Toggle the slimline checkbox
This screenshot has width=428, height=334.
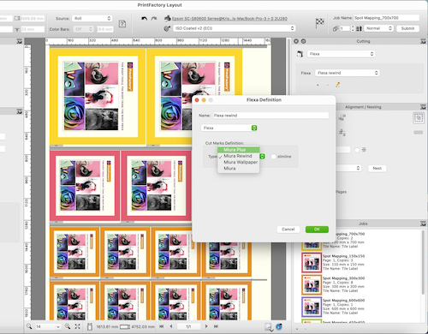pos(274,157)
